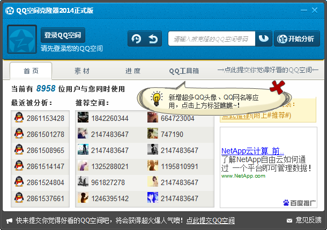Screen dimensions: 327x230
Task: Select penguin icon for 2861524804
Action: (x=19, y=181)
